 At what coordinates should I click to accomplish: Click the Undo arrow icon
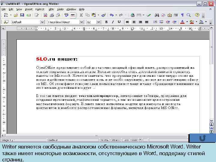pyautogui.click(x=112, y=15)
